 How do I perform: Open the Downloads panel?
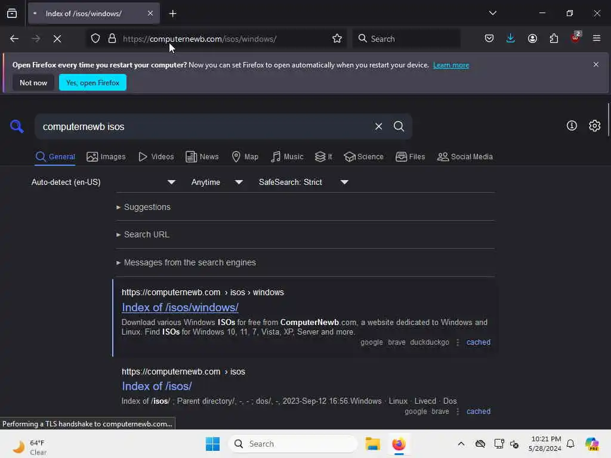[511, 39]
